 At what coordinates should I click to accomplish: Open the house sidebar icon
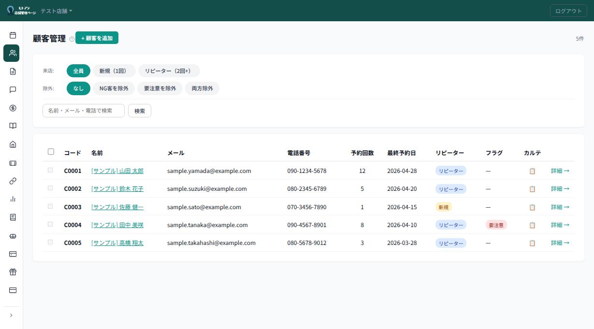pyautogui.click(x=13, y=144)
